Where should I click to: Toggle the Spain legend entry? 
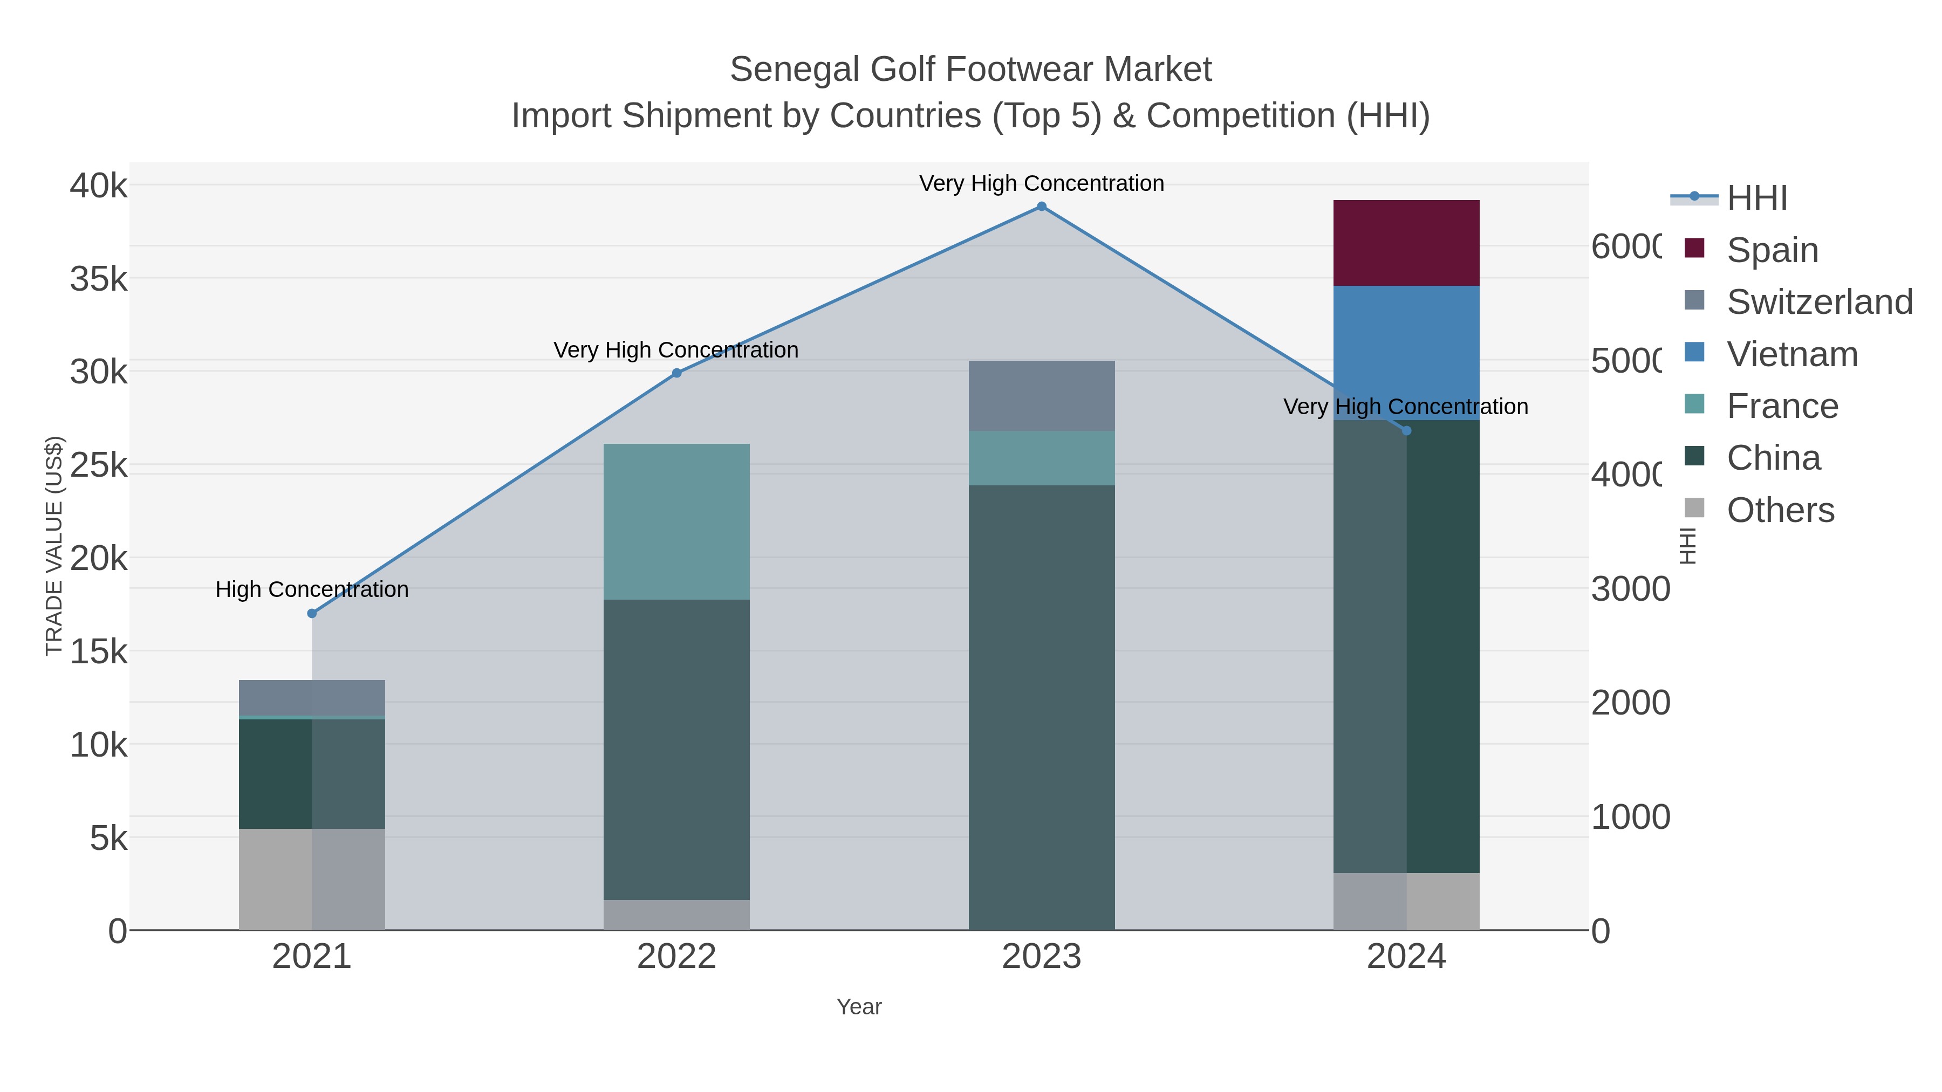click(1752, 250)
